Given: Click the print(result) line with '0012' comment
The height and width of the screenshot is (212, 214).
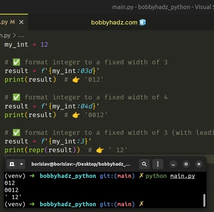Looking at the screenshot, I should [56, 115].
